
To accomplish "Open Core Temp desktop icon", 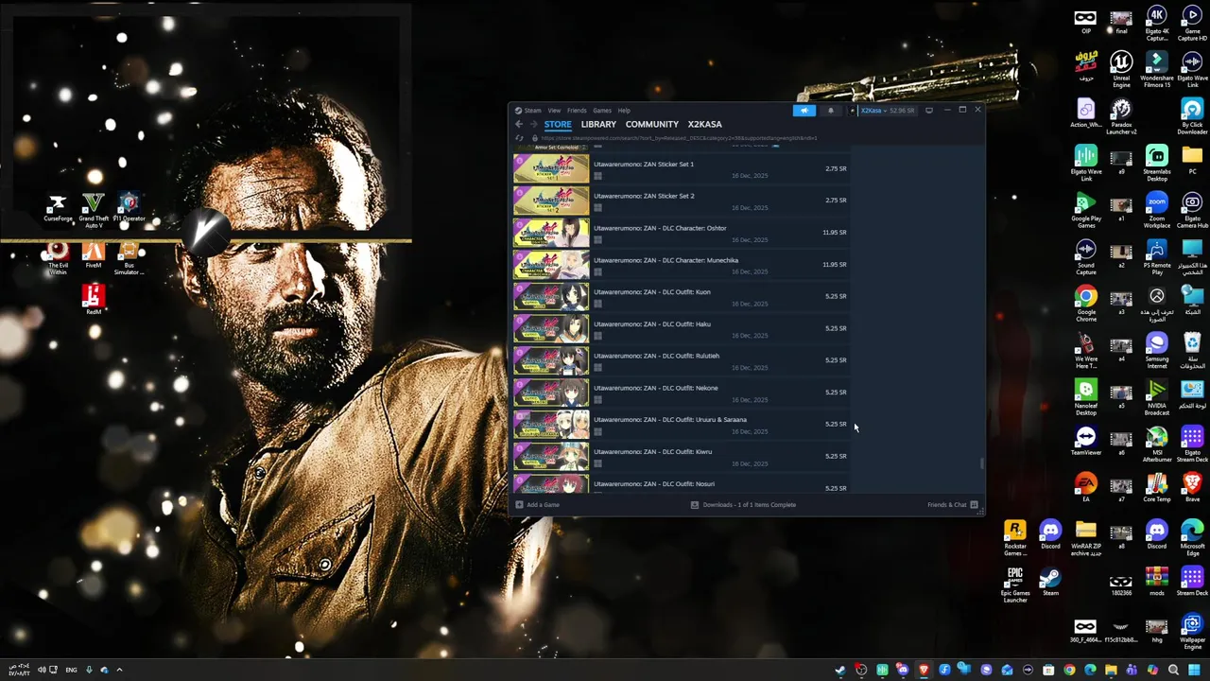I will point(1157,489).
